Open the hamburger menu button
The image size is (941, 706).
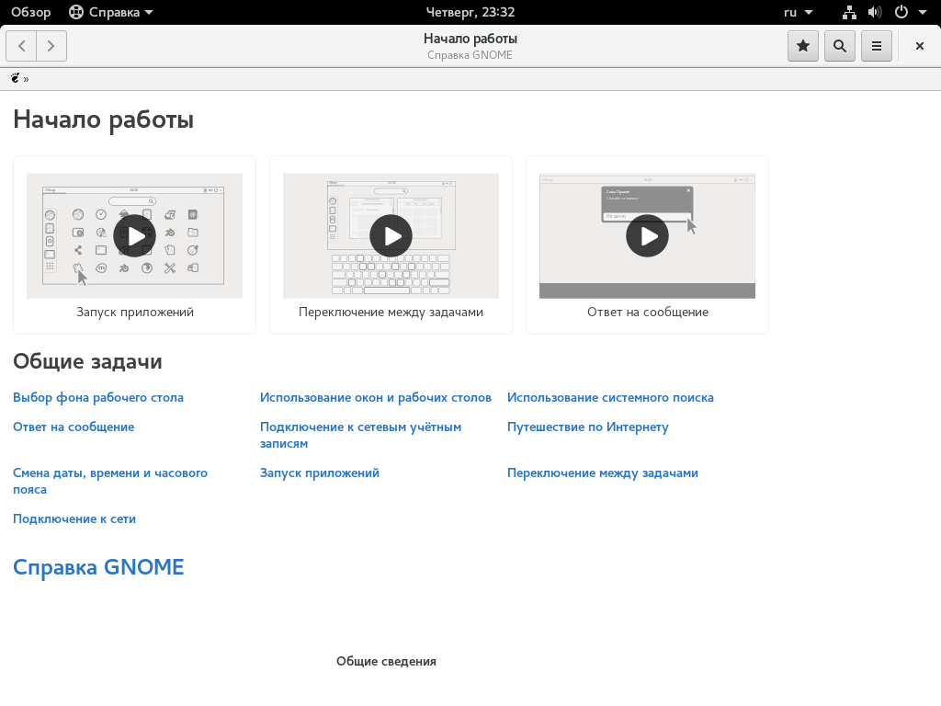click(x=877, y=46)
